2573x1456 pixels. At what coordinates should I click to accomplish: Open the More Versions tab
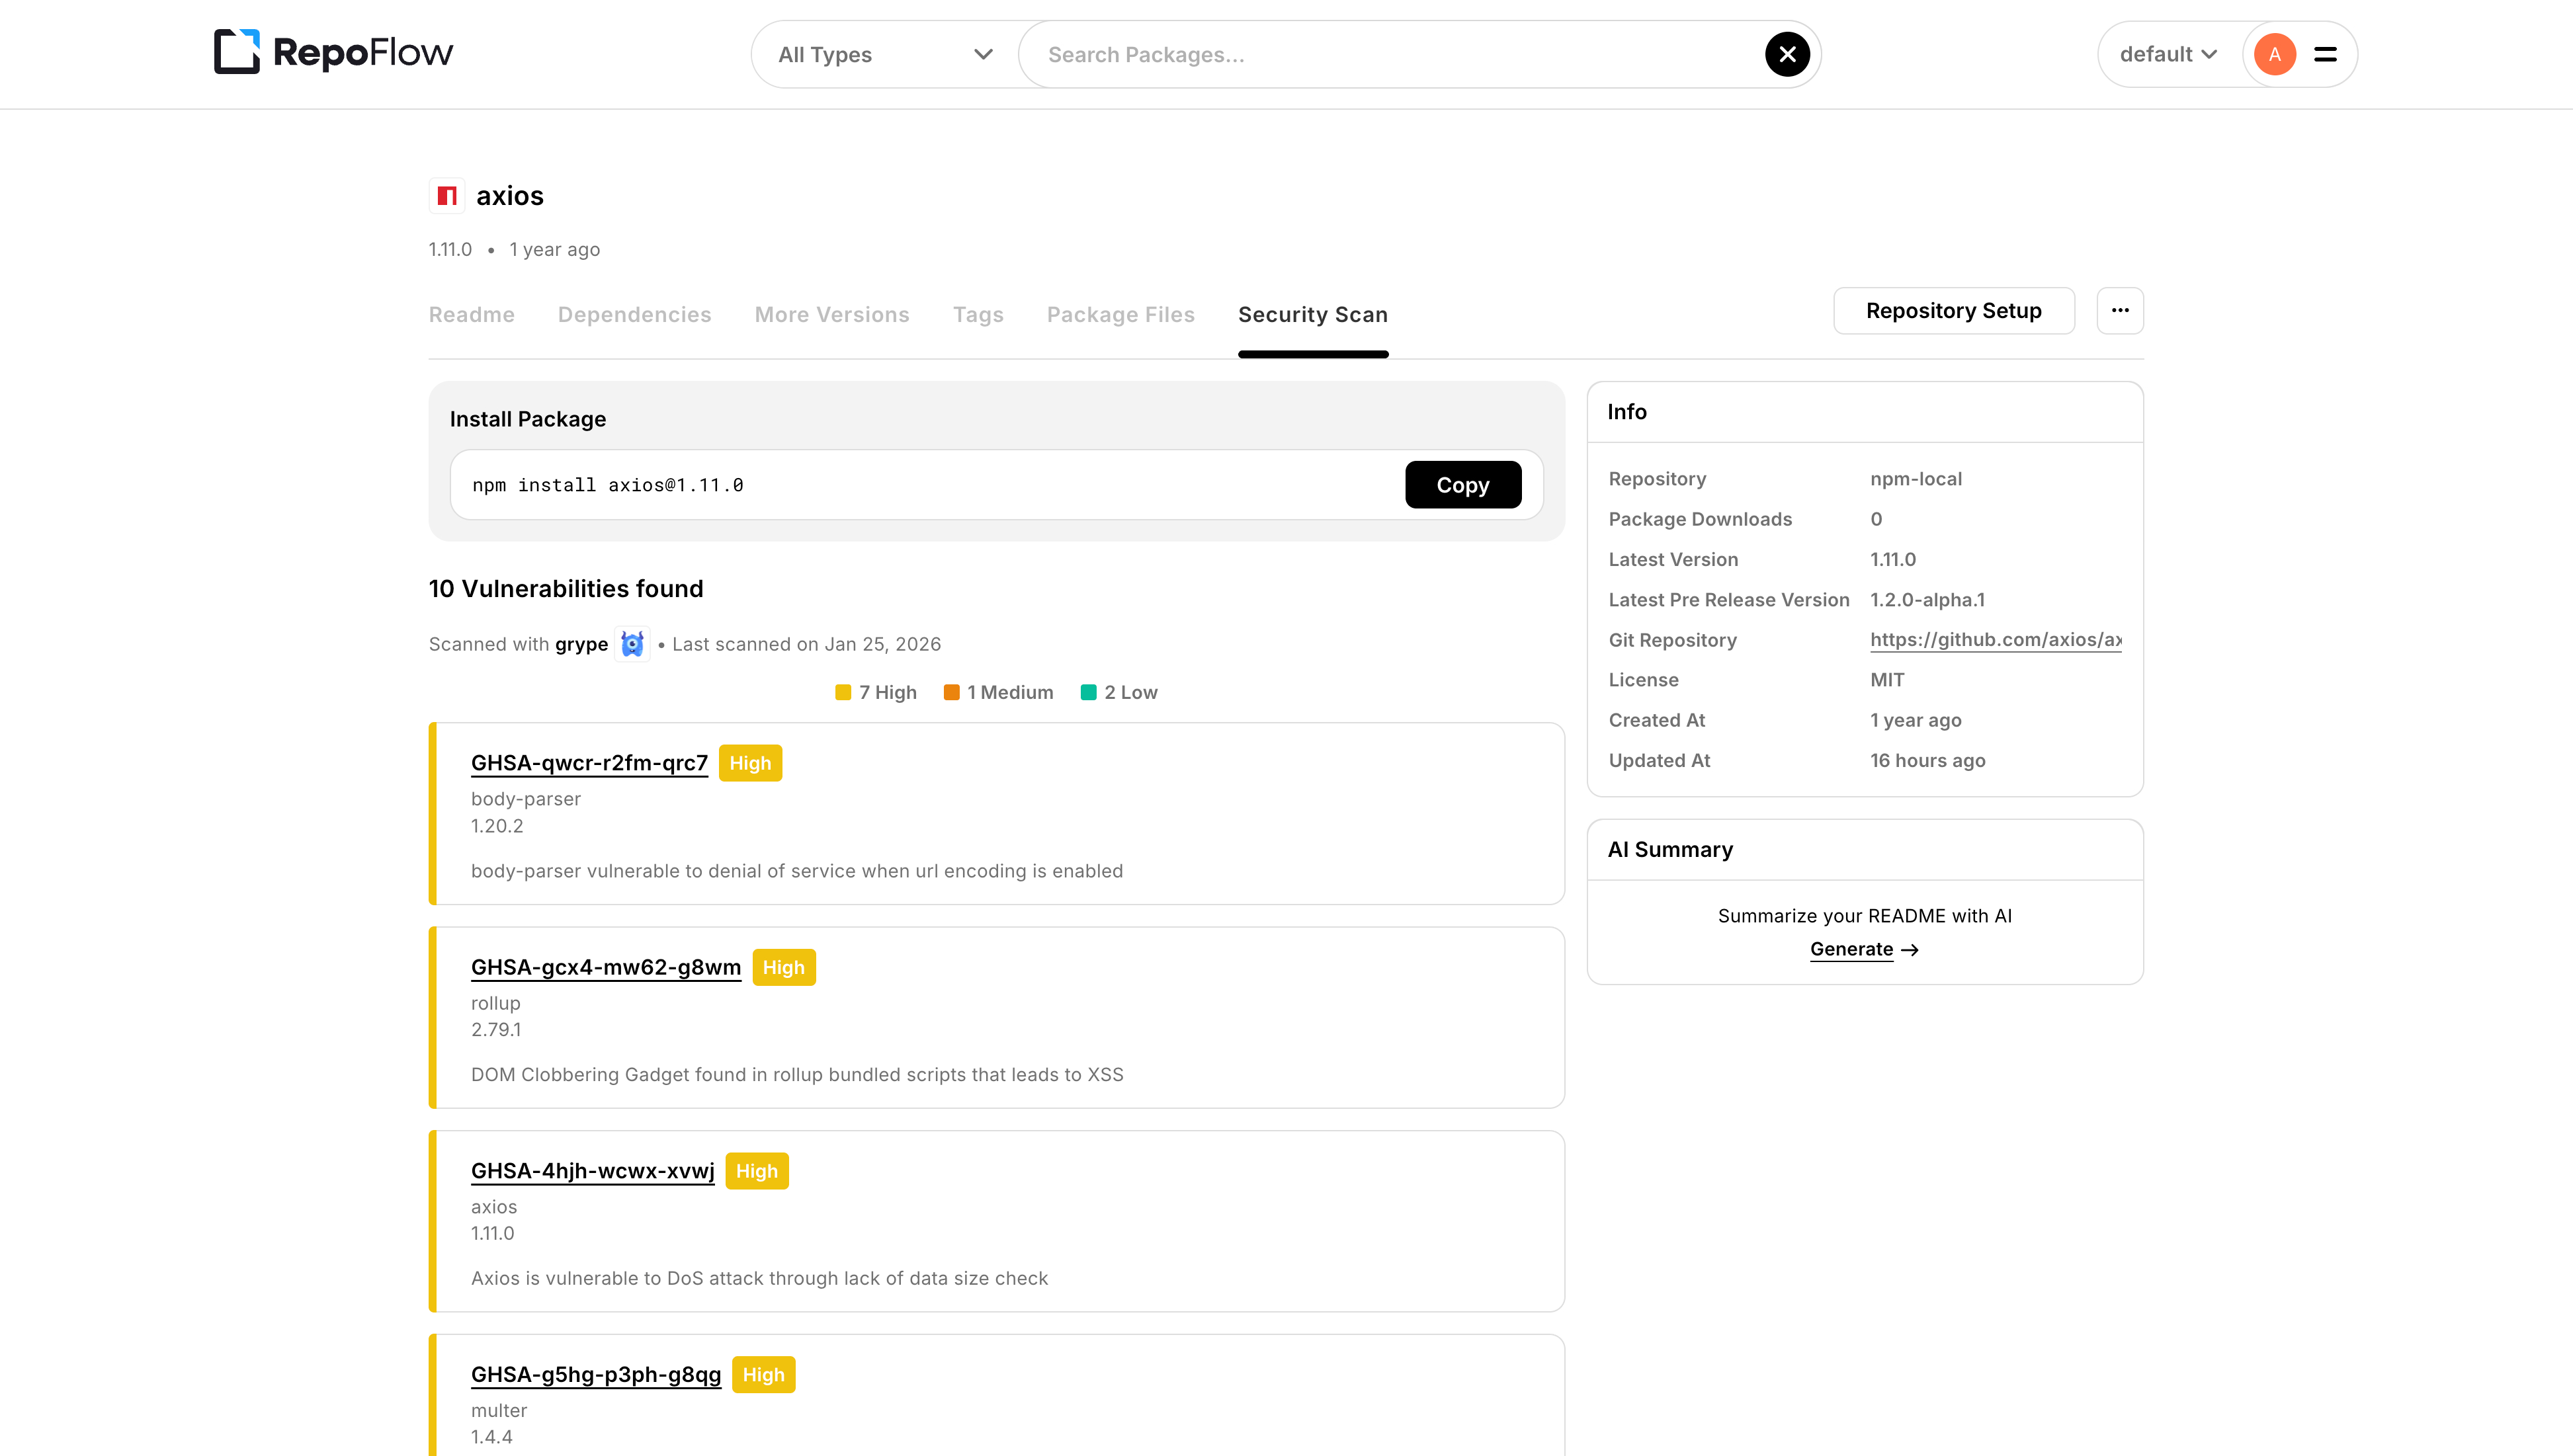click(832, 314)
